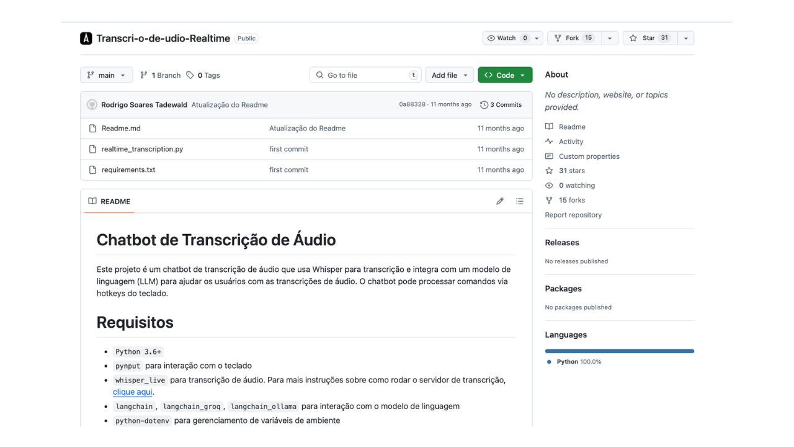Expand the main branch dropdown

(x=107, y=75)
